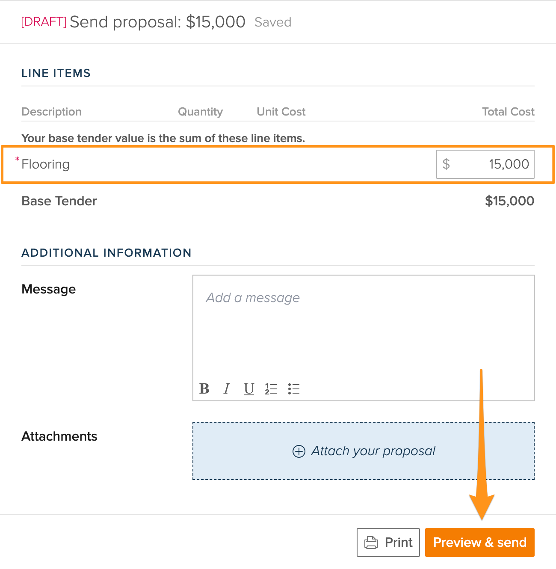Image resolution: width=556 pixels, height=569 pixels.
Task: Click into the Add a message text area
Action: pos(364,326)
